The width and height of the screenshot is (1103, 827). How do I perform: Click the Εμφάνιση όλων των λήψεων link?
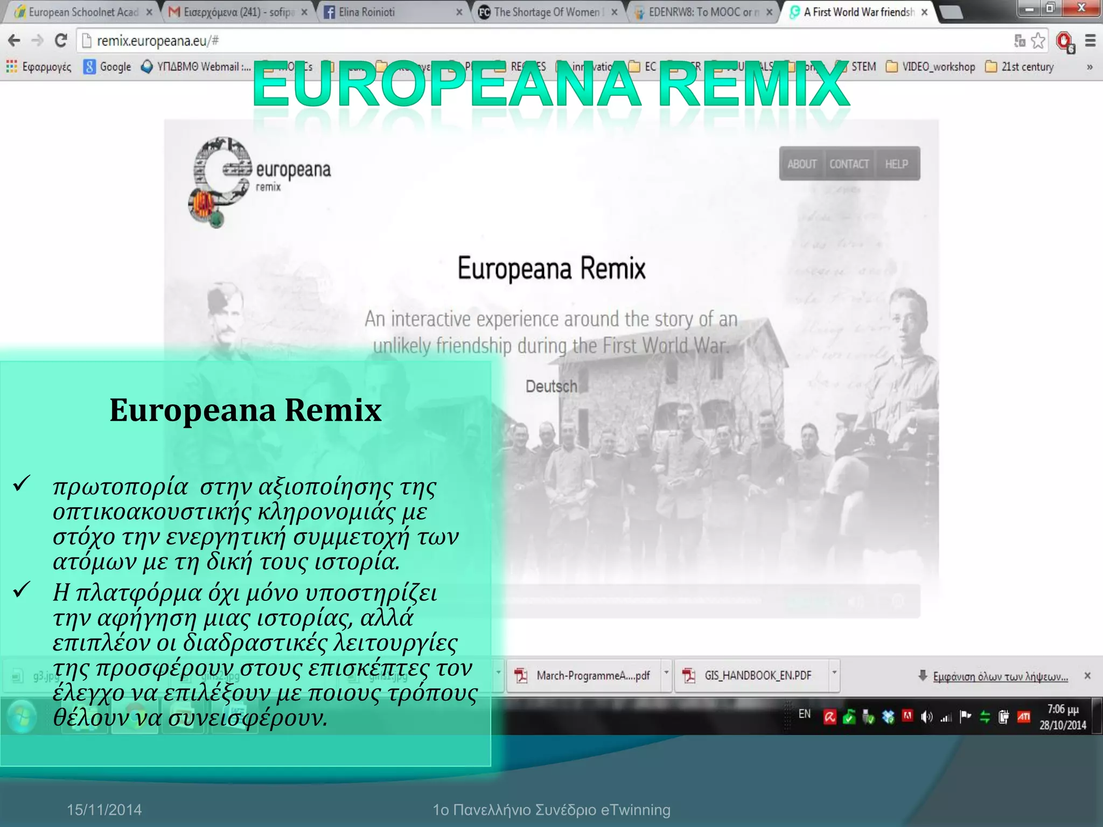(x=1000, y=676)
